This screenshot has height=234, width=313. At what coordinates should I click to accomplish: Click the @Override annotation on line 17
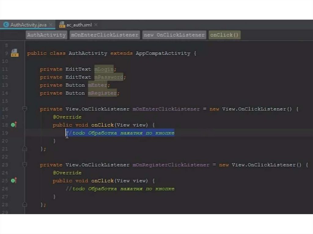[67, 117]
